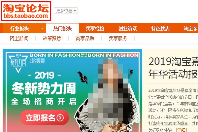Open the 卖家经验 tab
This screenshot has height=132, width=198.
95,28
